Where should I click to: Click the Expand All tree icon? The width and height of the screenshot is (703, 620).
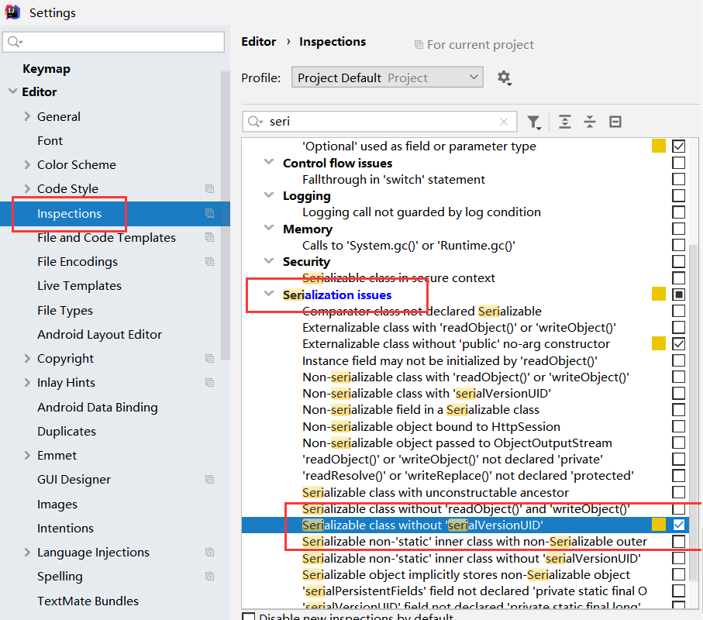click(x=565, y=122)
